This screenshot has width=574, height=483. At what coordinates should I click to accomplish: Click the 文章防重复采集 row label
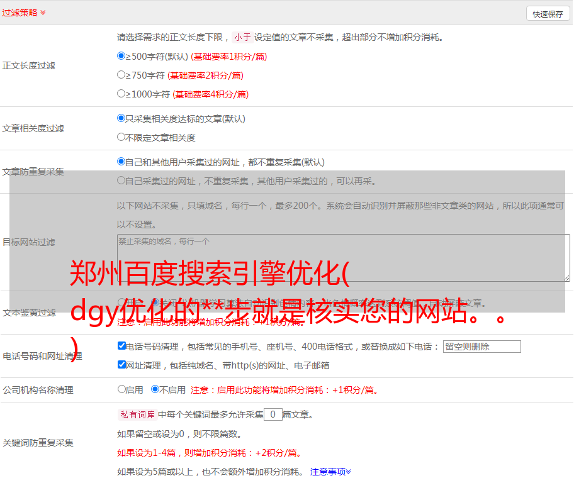(33, 172)
